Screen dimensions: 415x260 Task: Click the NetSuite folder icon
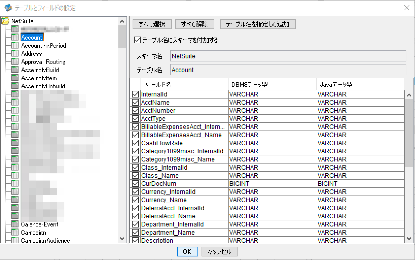[5, 21]
